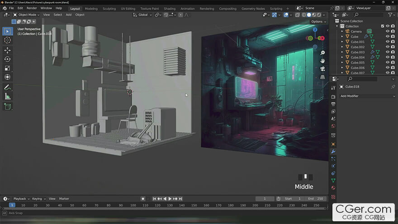The height and width of the screenshot is (224, 398).
Task: Open the Render menu
Action: click(x=32, y=8)
